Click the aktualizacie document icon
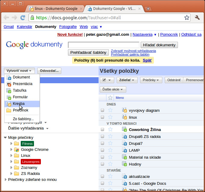The width and height of the screenshot is (205, 192). click(x=124, y=176)
